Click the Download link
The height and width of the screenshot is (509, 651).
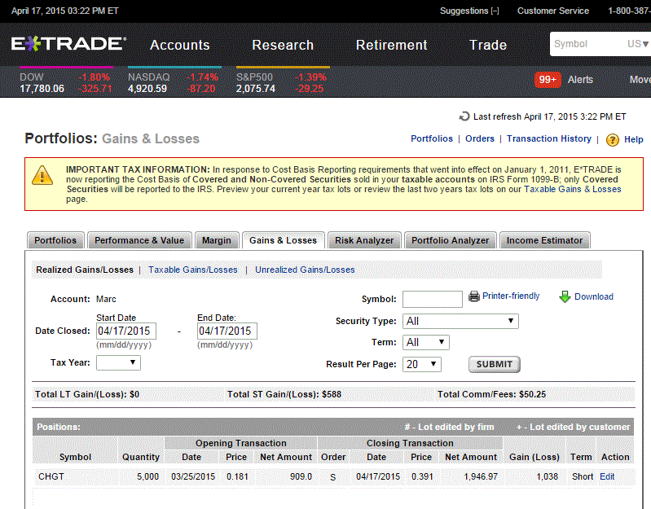[x=594, y=296]
